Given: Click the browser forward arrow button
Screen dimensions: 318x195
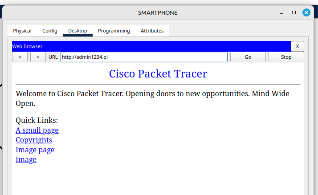Looking at the screenshot, I should click(x=38, y=57).
